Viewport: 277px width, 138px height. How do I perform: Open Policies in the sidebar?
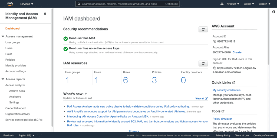click(x=10, y=60)
